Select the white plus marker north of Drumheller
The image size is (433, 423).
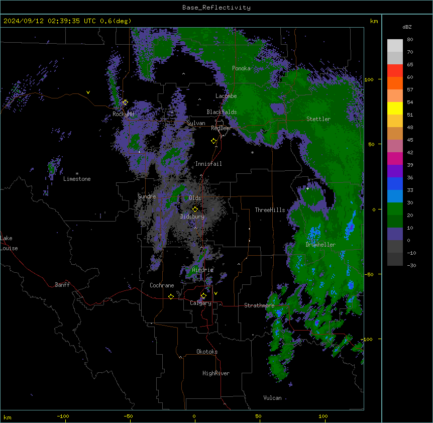click(307, 188)
